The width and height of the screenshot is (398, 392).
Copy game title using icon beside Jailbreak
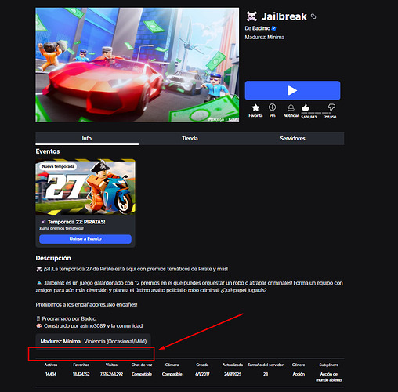pos(313,16)
